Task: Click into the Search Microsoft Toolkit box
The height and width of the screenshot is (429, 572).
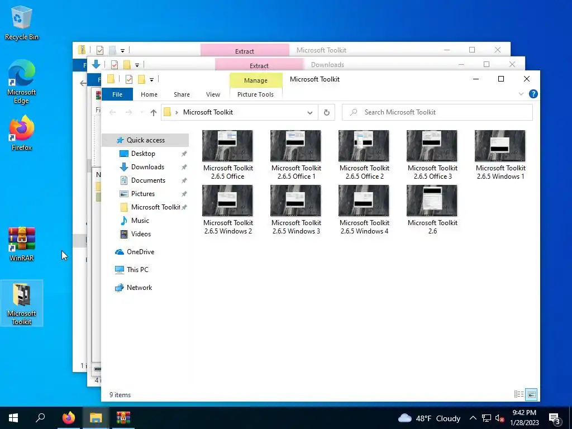Action: pos(437,112)
